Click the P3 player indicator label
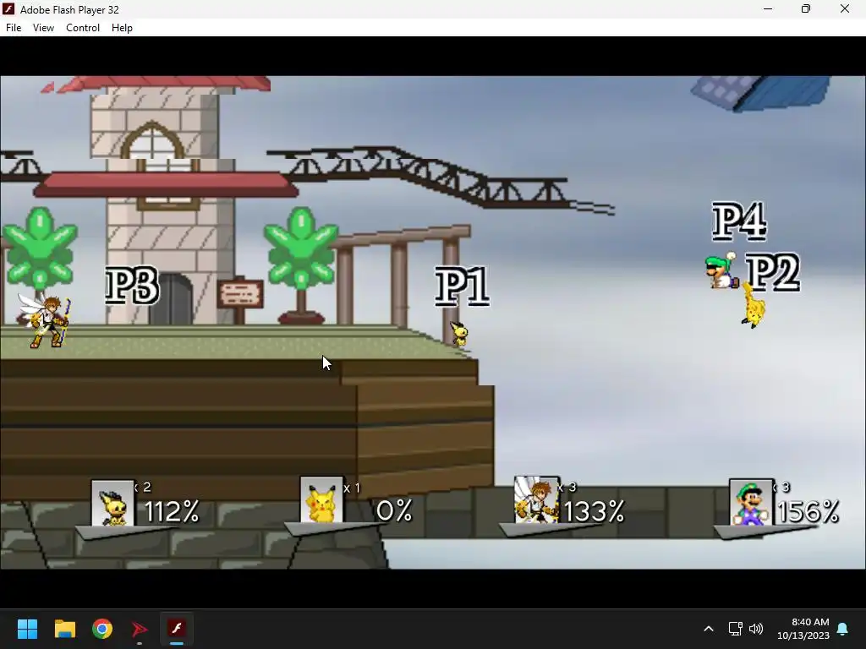The image size is (866, 649). [x=133, y=286]
